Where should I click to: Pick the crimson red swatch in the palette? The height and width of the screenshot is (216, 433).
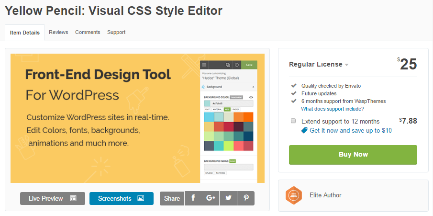click(x=229, y=126)
